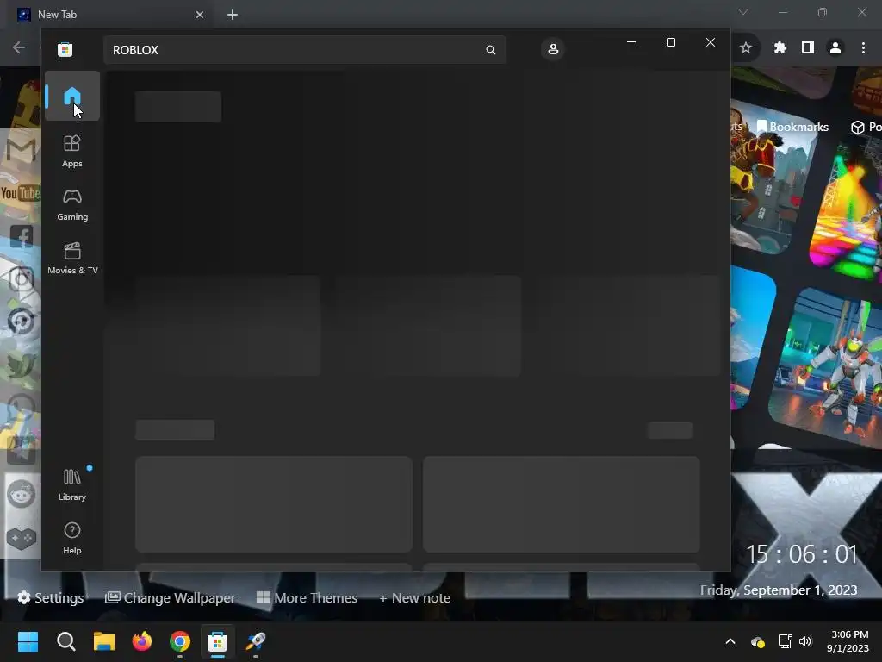Open the game controller shortcut in sidebar
The width and height of the screenshot is (882, 662).
pos(22,538)
